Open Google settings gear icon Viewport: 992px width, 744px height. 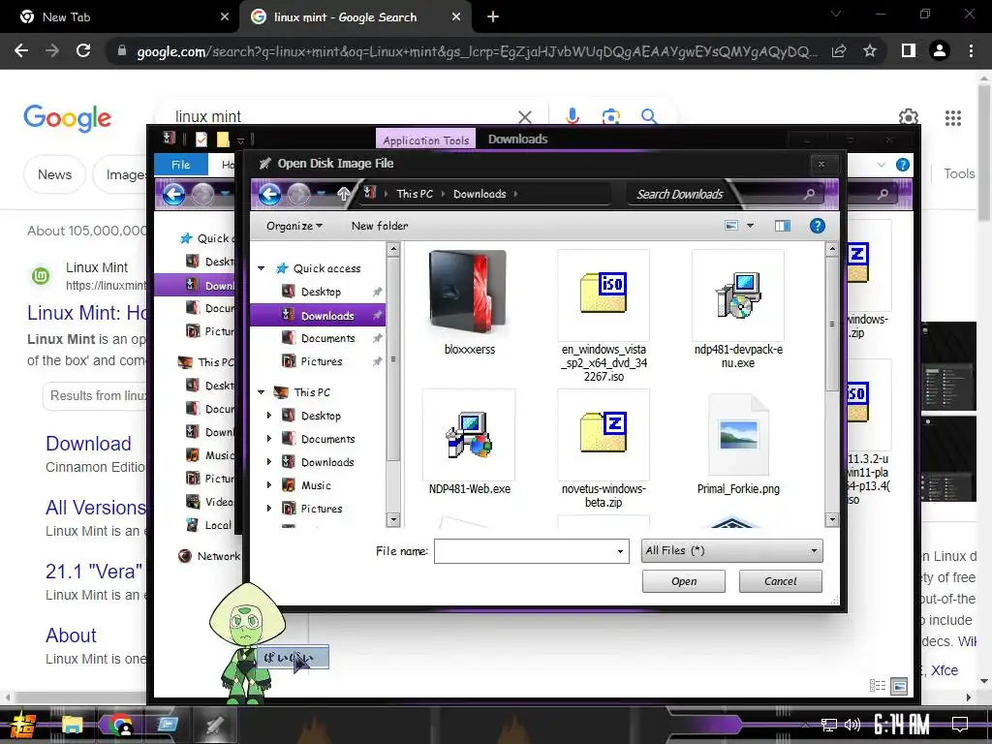point(909,117)
